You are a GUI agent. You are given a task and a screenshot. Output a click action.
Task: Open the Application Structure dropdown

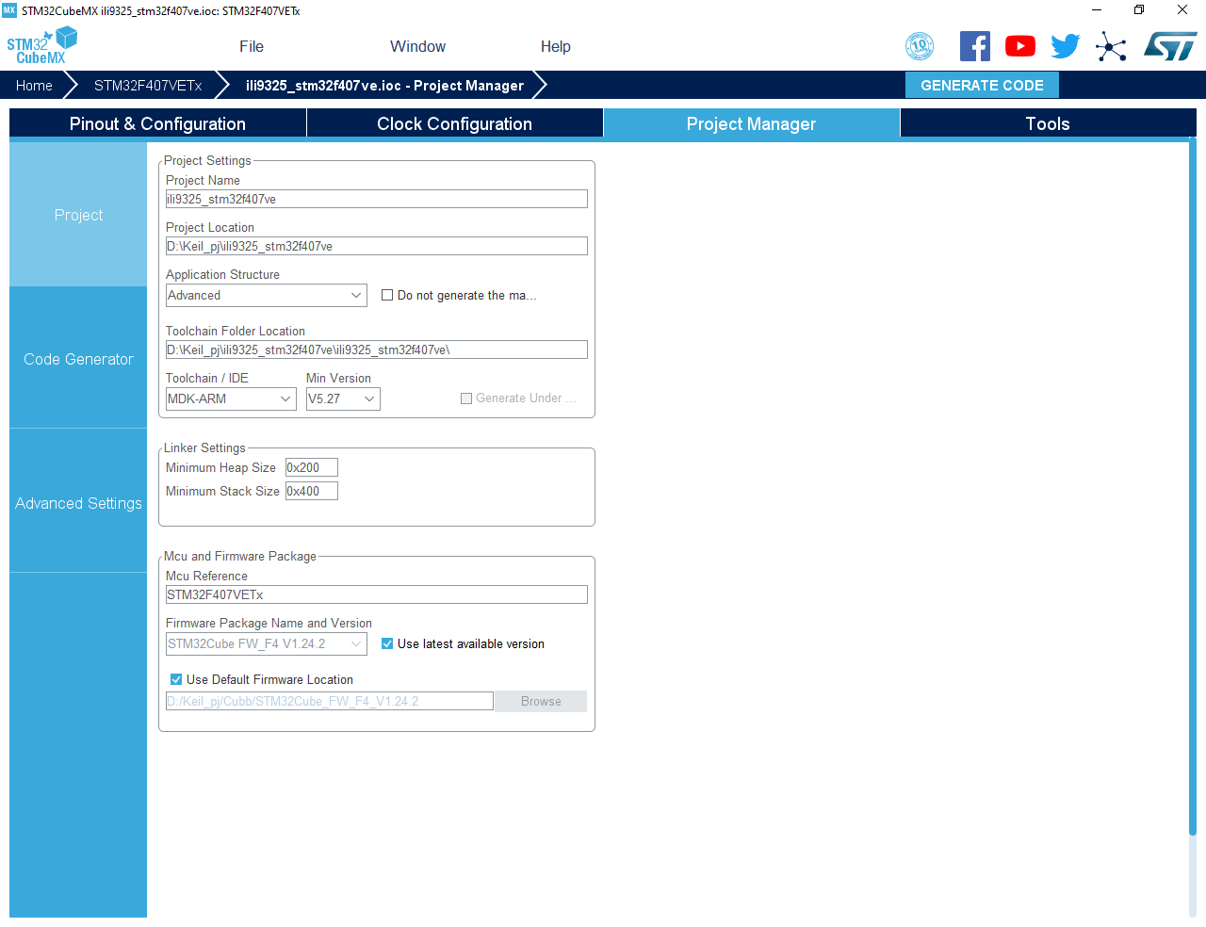pos(267,295)
